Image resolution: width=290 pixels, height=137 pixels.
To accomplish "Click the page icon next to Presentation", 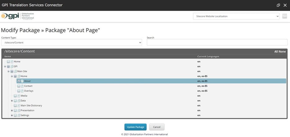I will pos(19,111).
